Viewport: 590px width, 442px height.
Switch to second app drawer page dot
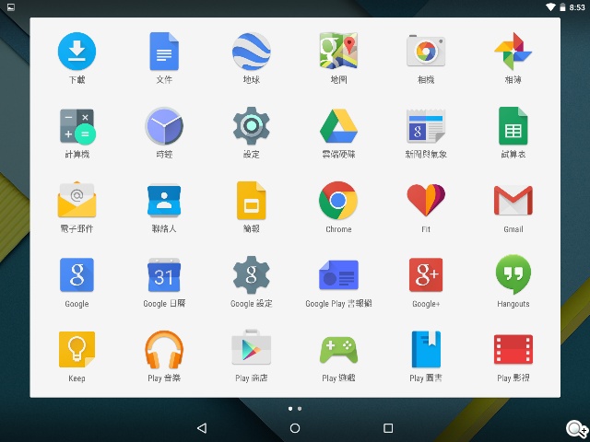(x=300, y=409)
